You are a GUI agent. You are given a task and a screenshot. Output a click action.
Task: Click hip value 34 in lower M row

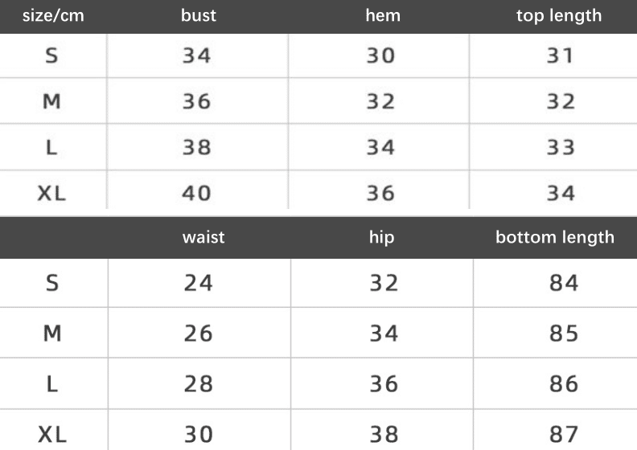click(384, 333)
